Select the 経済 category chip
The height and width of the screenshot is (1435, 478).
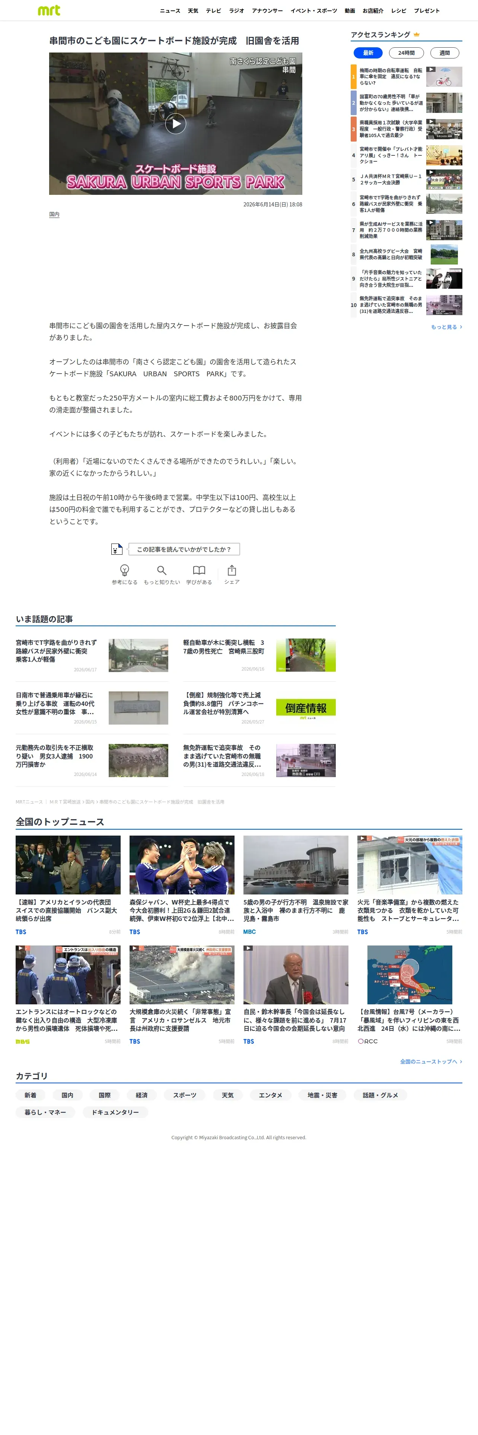pos(142,1095)
